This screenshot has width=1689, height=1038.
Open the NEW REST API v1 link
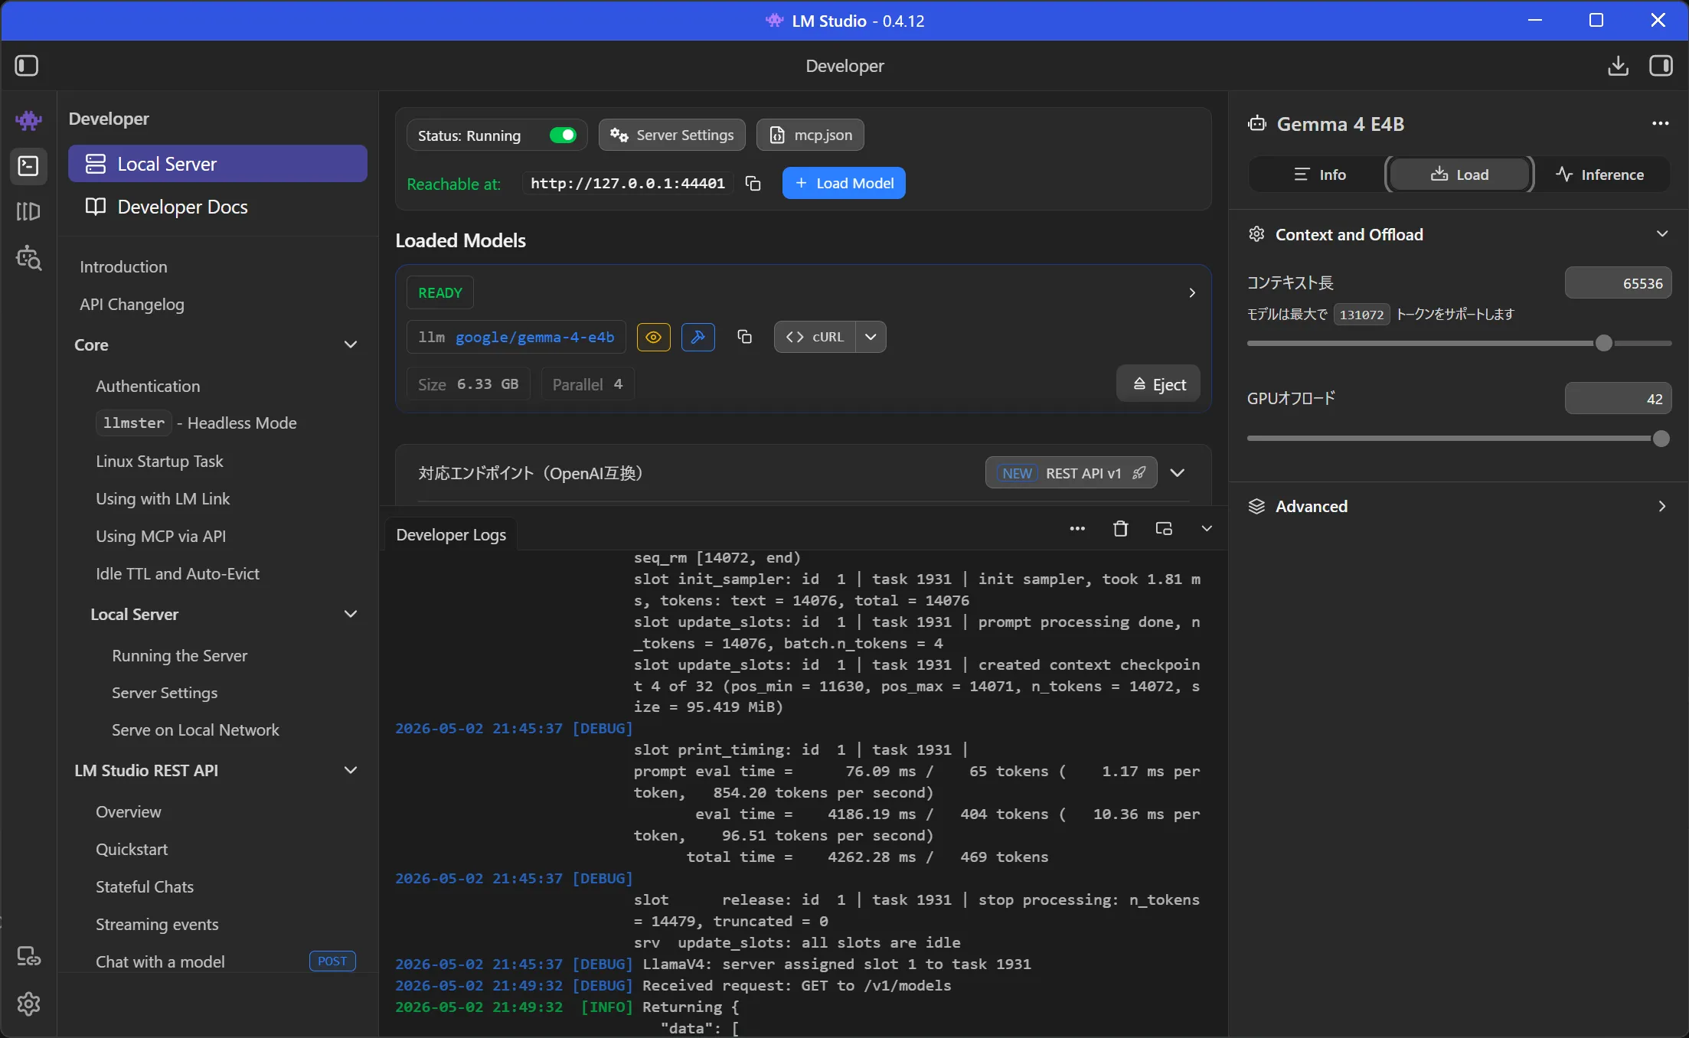(x=1071, y=473)
